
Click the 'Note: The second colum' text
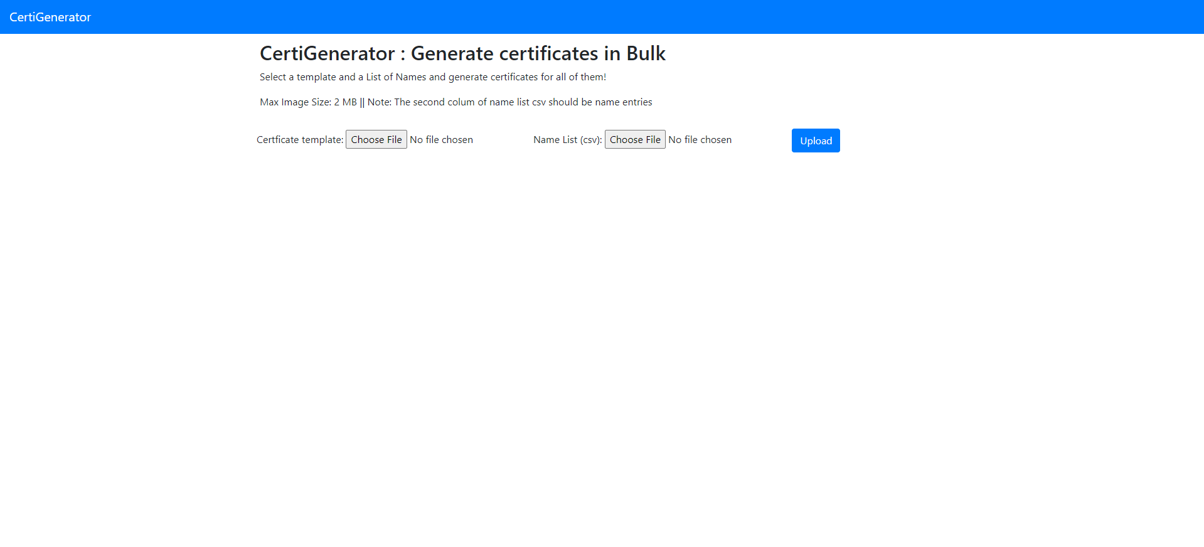tap(421, 102)
